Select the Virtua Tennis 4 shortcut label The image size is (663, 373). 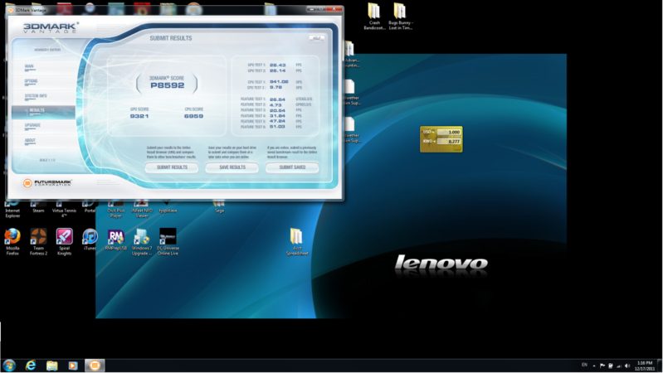[x=64, y=213]
